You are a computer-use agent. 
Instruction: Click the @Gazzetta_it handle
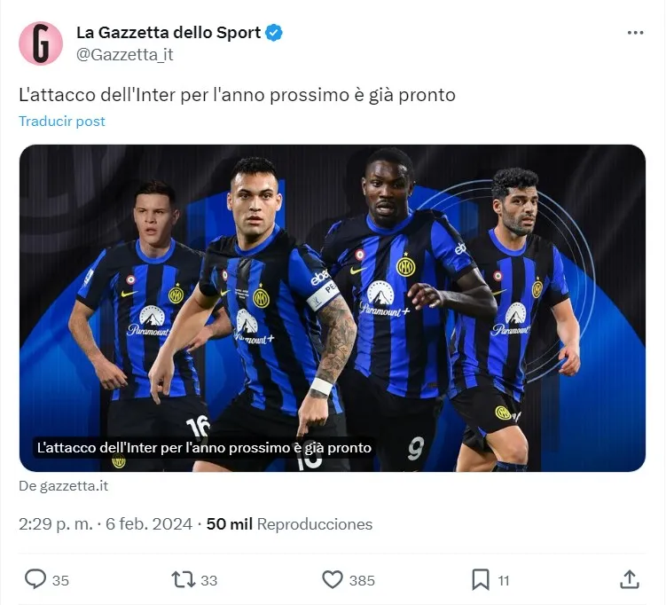click(125, 55)
